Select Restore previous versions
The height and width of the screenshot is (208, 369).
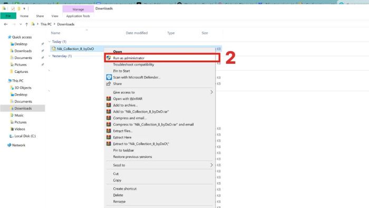coord(160,157)
